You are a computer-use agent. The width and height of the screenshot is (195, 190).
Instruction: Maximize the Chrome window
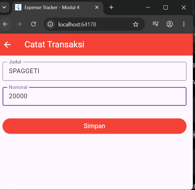click(165, 8)
